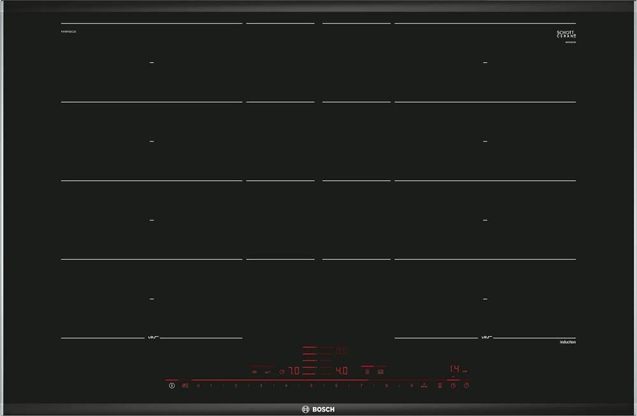Set power level 6 on the slider

pyautogui.click(x=336, y=385)
